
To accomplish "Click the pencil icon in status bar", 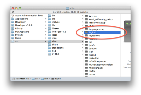I will 13,12.
